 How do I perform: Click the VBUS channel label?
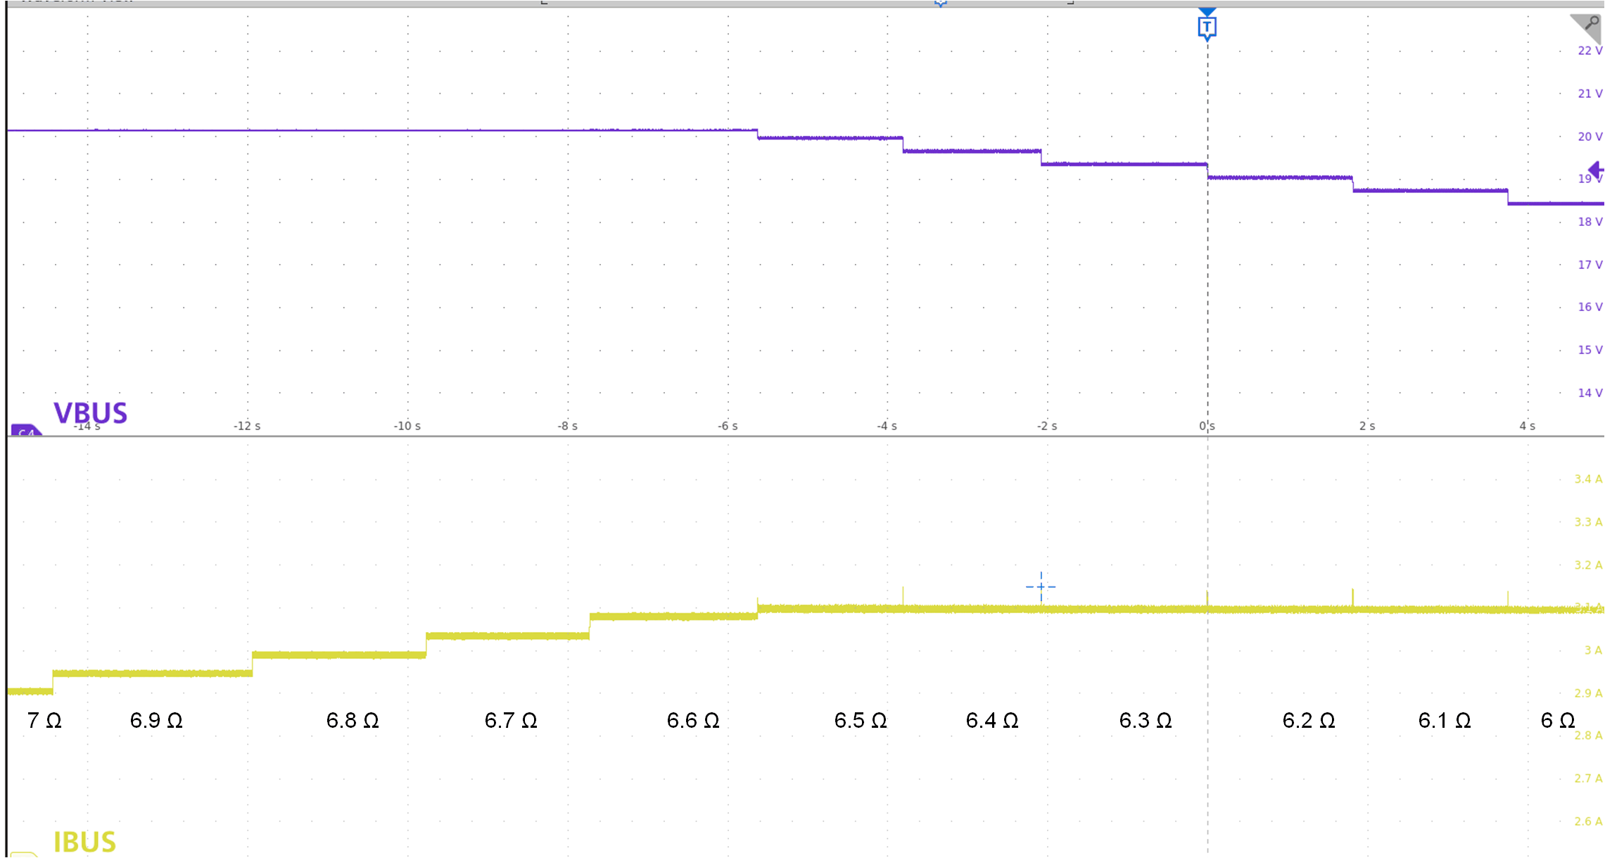pyautogui.click(x=90, y=413)
